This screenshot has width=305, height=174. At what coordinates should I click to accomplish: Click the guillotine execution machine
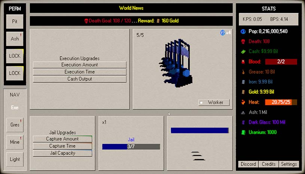point(178,64)
